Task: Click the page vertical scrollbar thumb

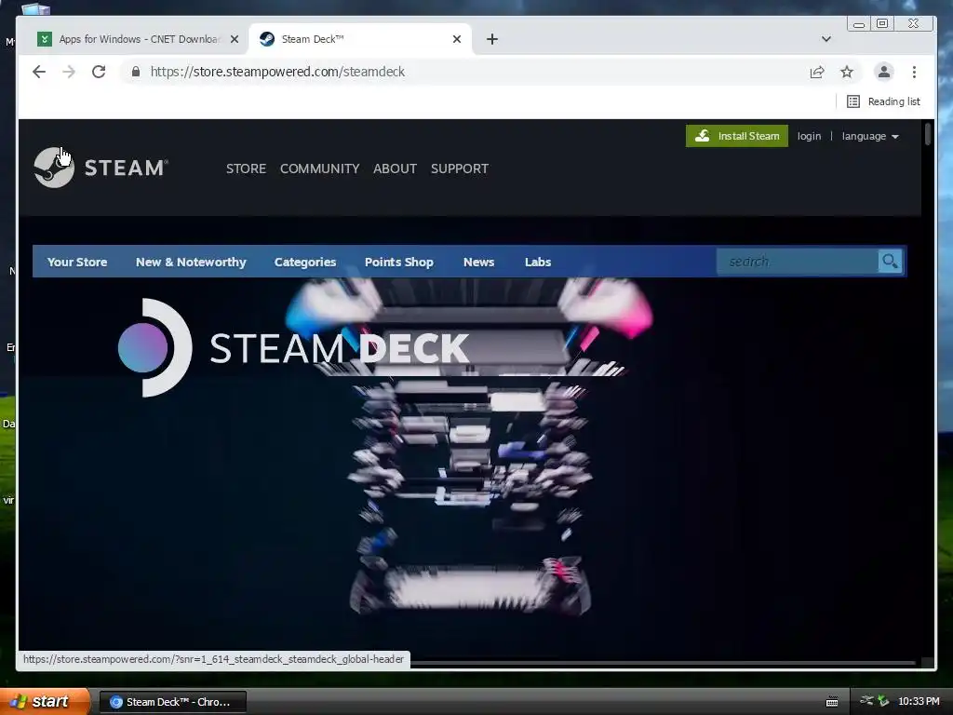Action: (x=928, y=134)
